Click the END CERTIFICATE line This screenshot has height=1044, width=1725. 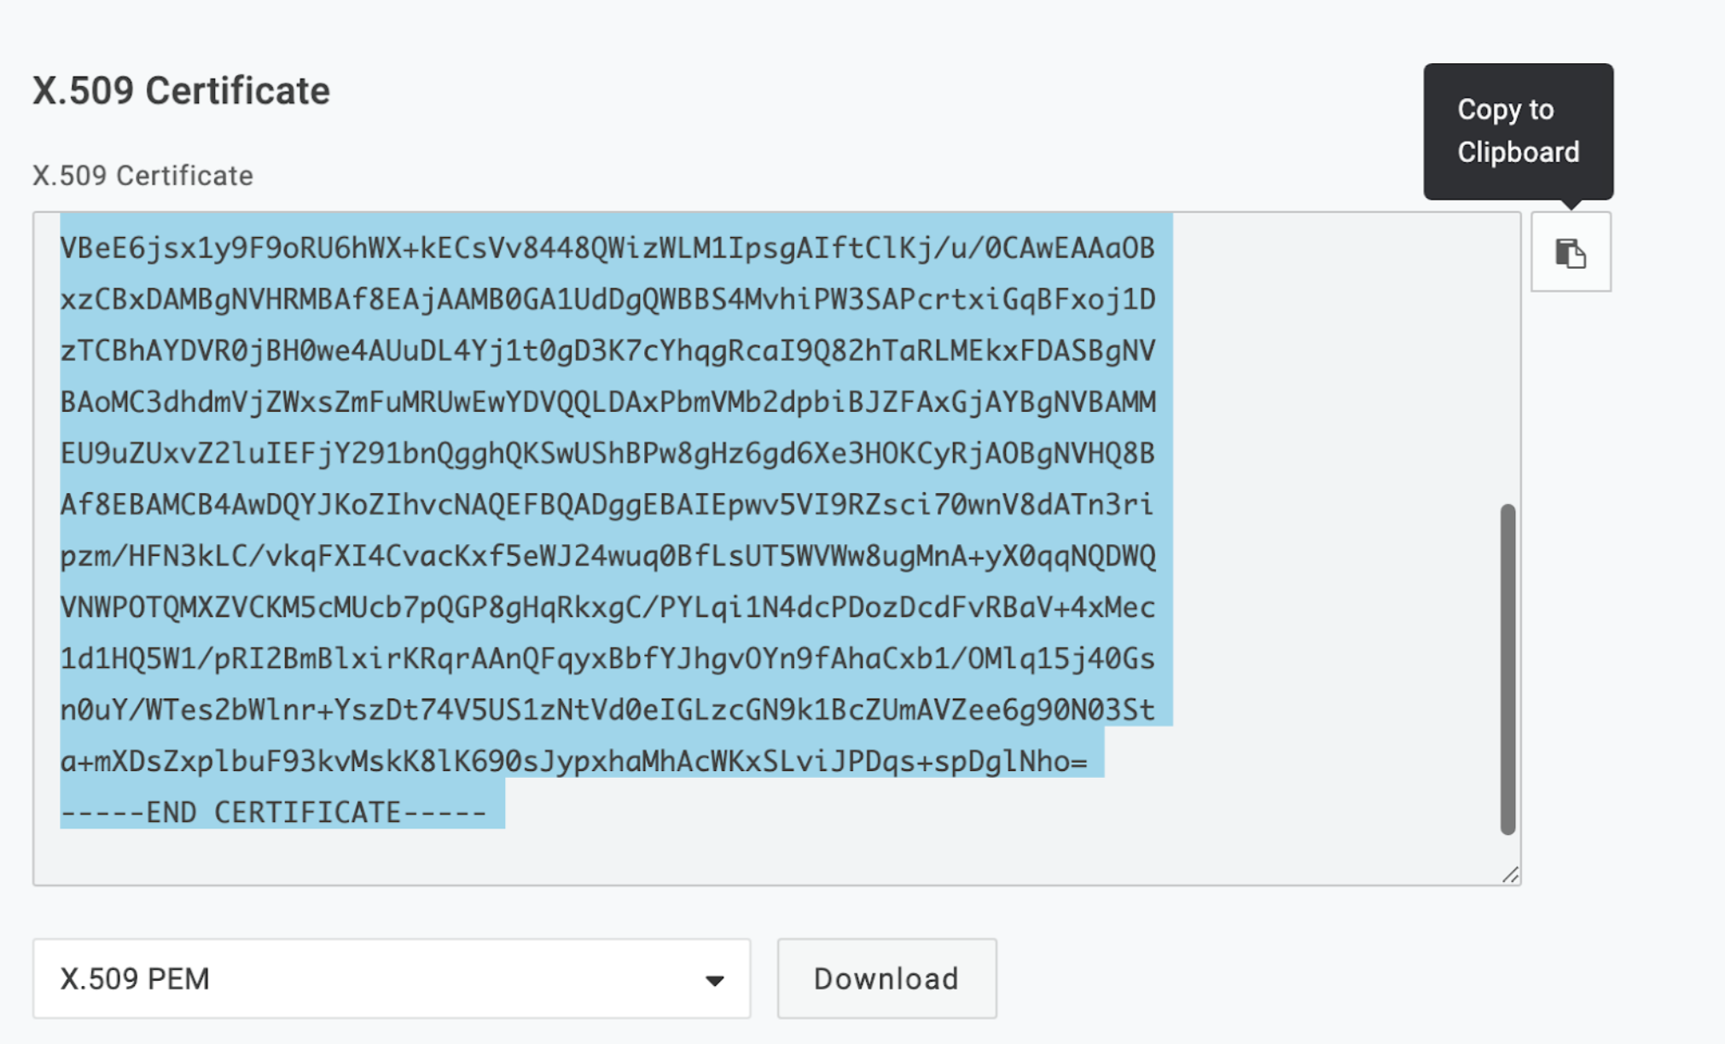[x=273, y=812]
